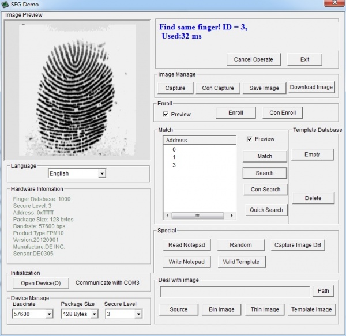Click the Capture button
The height and width of the screenshot is (336, 346).
pyautogui.click(x=175, y=88)
